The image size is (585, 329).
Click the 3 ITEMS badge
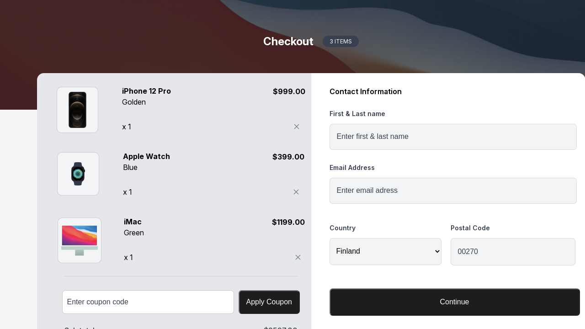(340, 42)
